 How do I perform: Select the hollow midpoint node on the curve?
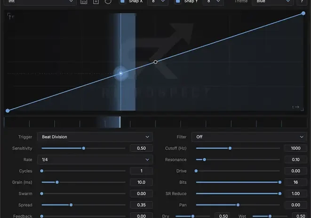point(155,62)
